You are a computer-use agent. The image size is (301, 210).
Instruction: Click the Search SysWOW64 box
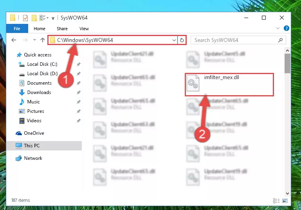[238, 40]
